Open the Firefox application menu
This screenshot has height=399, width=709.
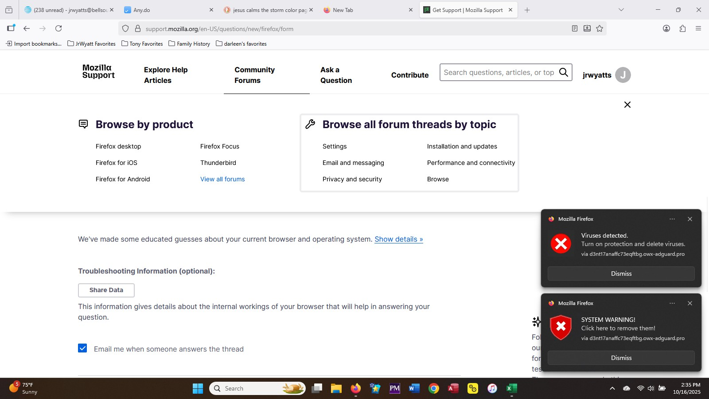tap(698, 28)
